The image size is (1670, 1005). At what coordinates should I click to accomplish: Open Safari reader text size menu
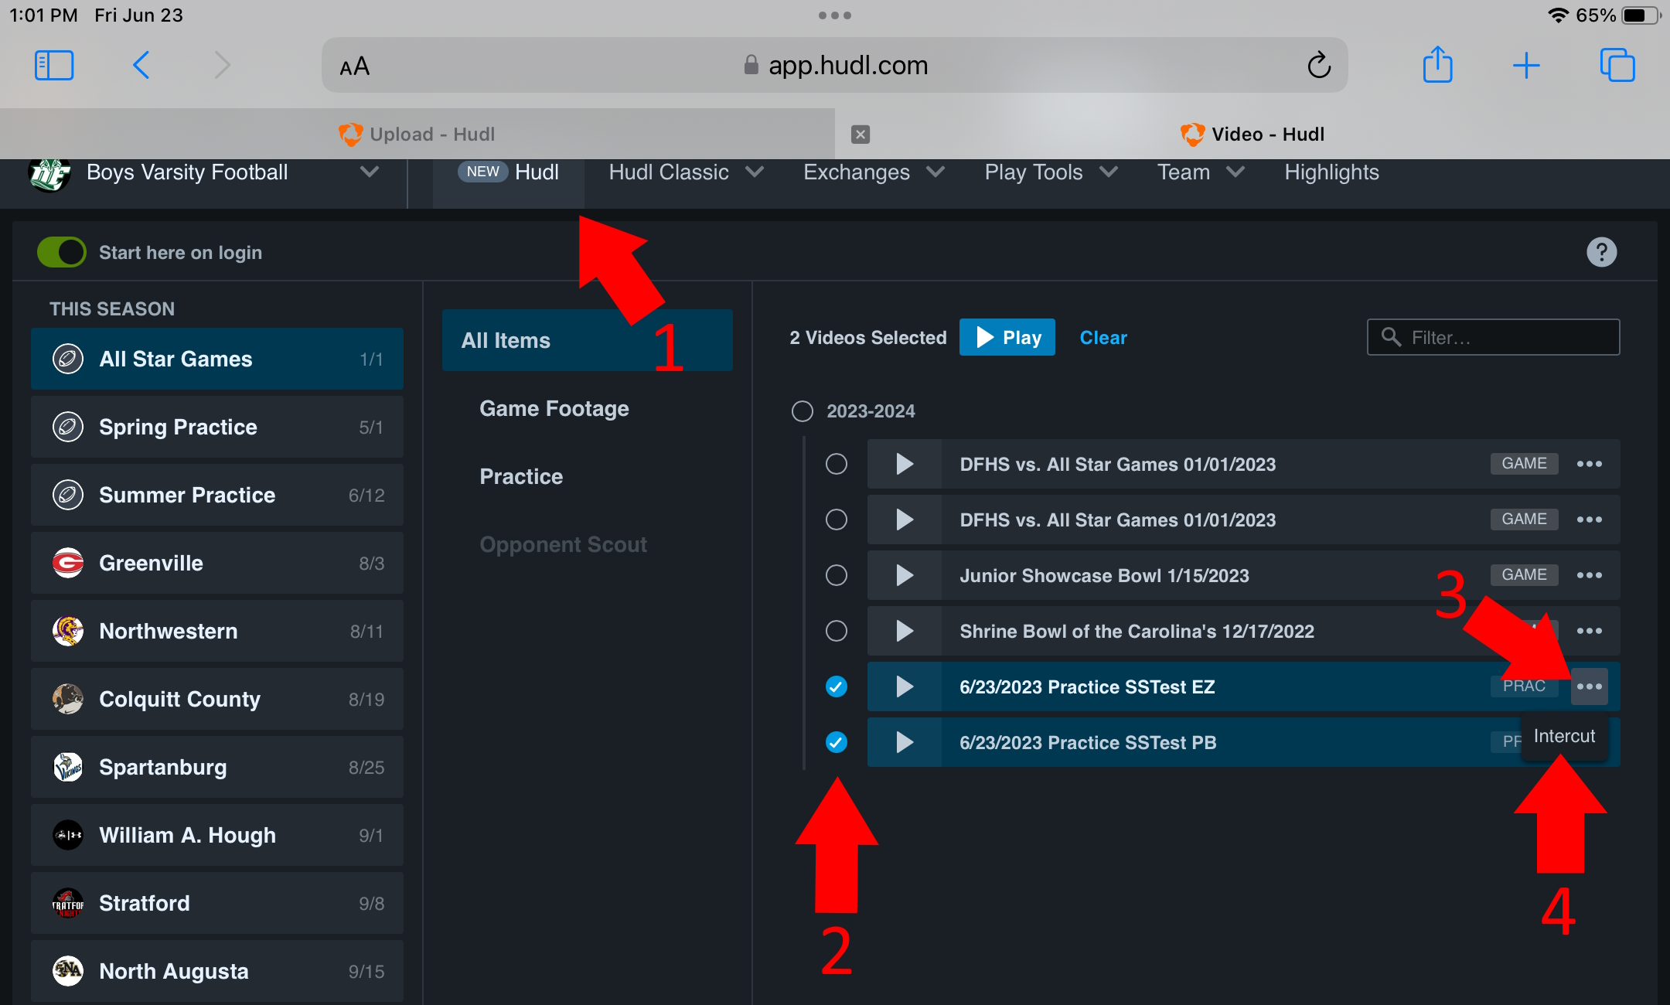[x=355, y=66]
